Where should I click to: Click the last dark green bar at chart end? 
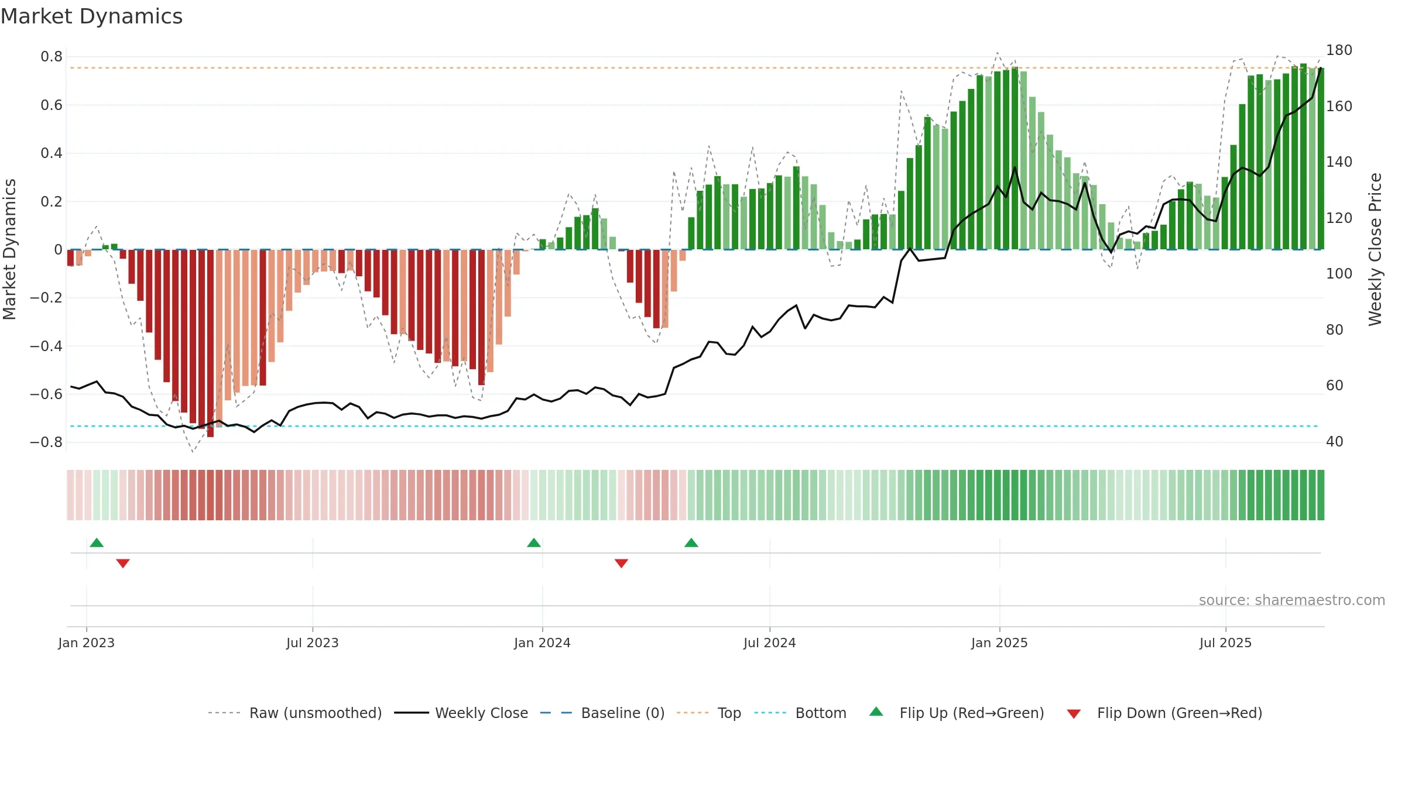(1321, 159)
